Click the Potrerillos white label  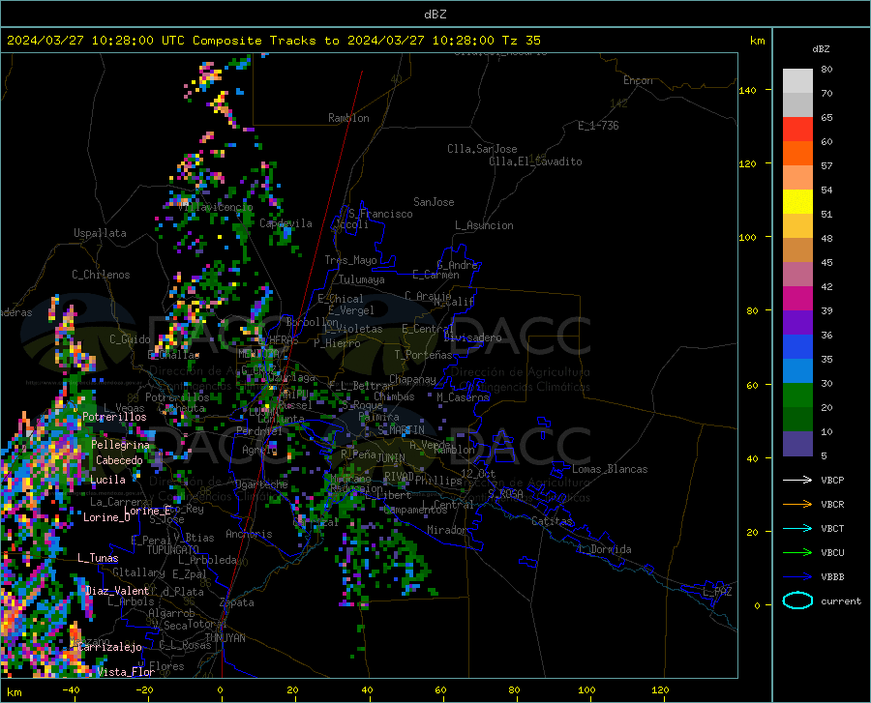[x=114, y=417]
